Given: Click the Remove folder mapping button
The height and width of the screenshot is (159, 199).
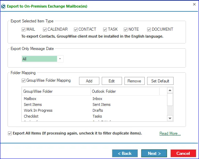Looking at the screenshot, I should click(134, 81).
